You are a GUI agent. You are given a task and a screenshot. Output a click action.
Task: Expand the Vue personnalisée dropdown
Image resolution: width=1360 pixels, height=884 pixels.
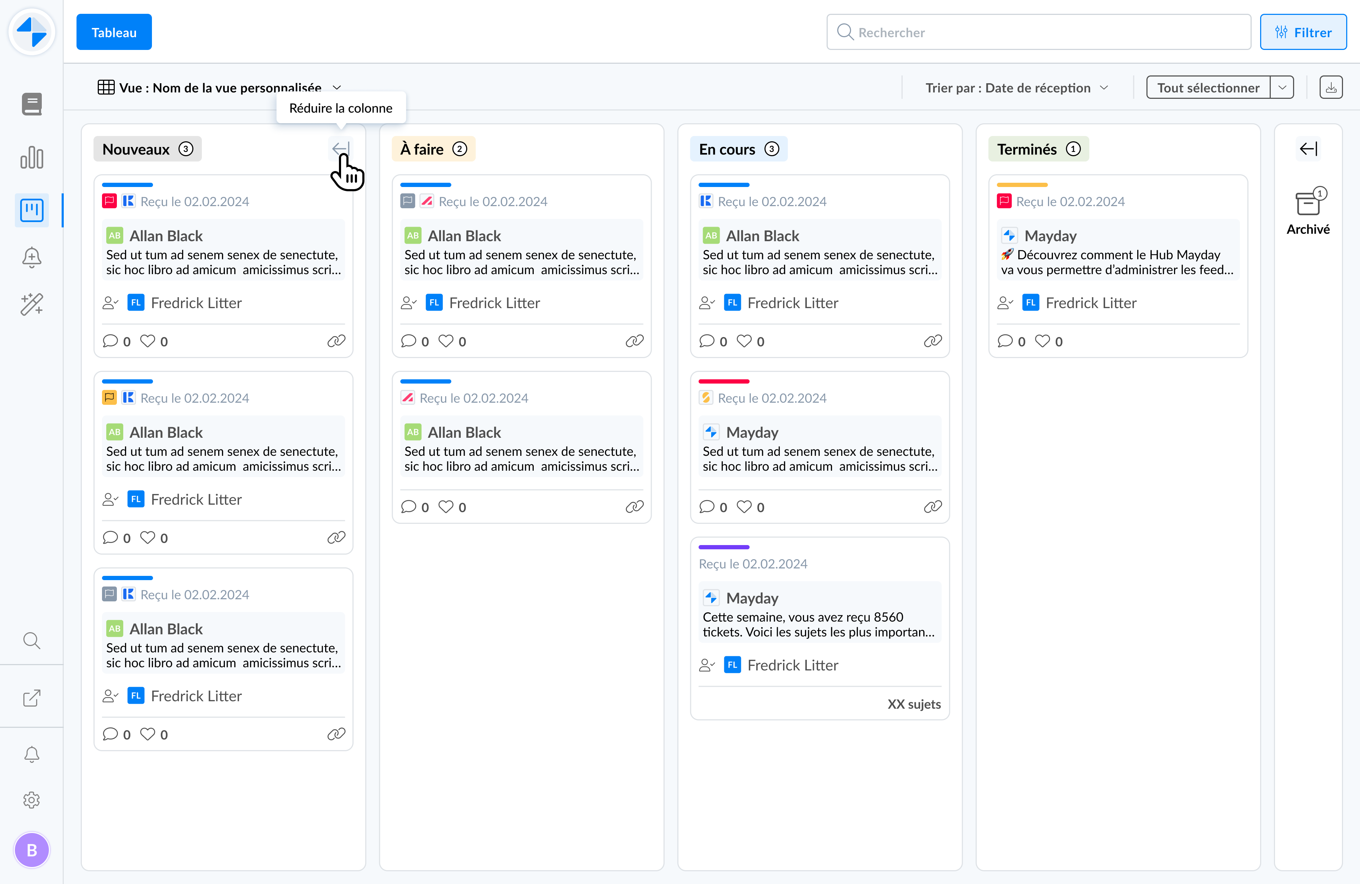(x=336, y=87)
